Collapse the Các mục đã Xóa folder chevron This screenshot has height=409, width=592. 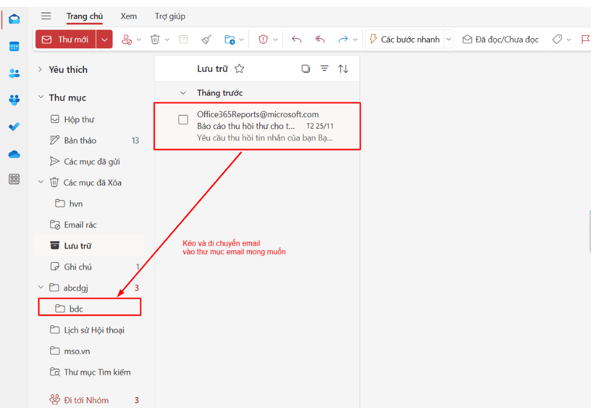41,182
